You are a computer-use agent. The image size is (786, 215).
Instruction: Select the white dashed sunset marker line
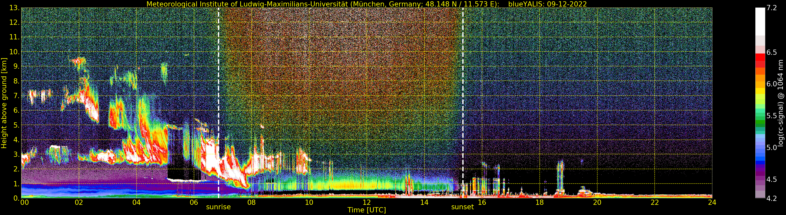[463, 103]
